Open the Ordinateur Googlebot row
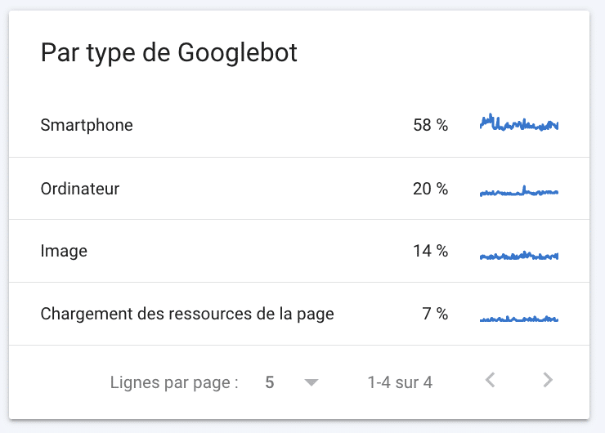Image resolution: width=605 pixels, height=433 pixels. point(299,189)
